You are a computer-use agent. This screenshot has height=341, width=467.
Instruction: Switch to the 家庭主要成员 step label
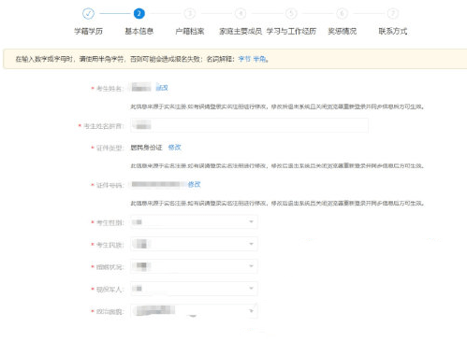pos(241,31)
